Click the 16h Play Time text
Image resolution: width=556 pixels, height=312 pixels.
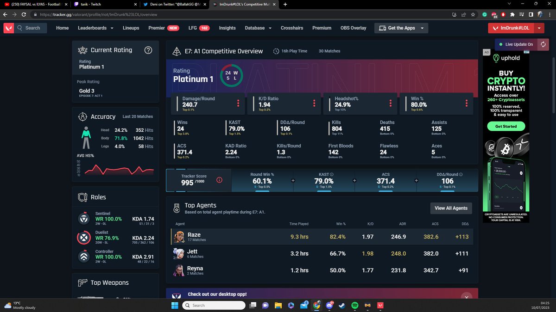(294, 51)
